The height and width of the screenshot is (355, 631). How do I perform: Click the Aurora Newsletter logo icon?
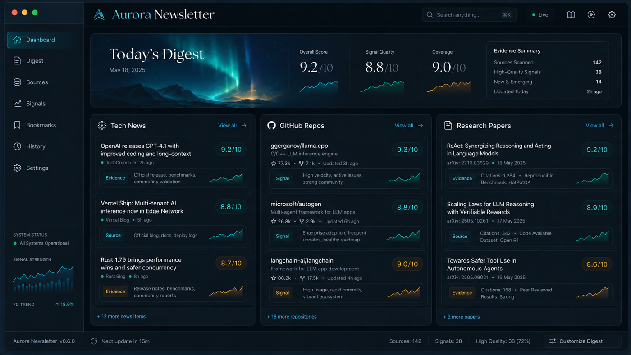click(99, 15)
